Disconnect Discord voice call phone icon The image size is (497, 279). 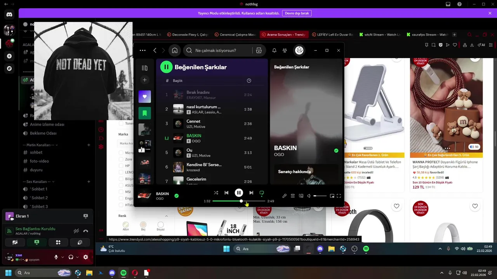tap(86, 231)
